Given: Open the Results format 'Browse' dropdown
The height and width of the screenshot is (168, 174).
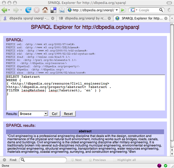Looking at the screenshot, I should tap(33, 114).
